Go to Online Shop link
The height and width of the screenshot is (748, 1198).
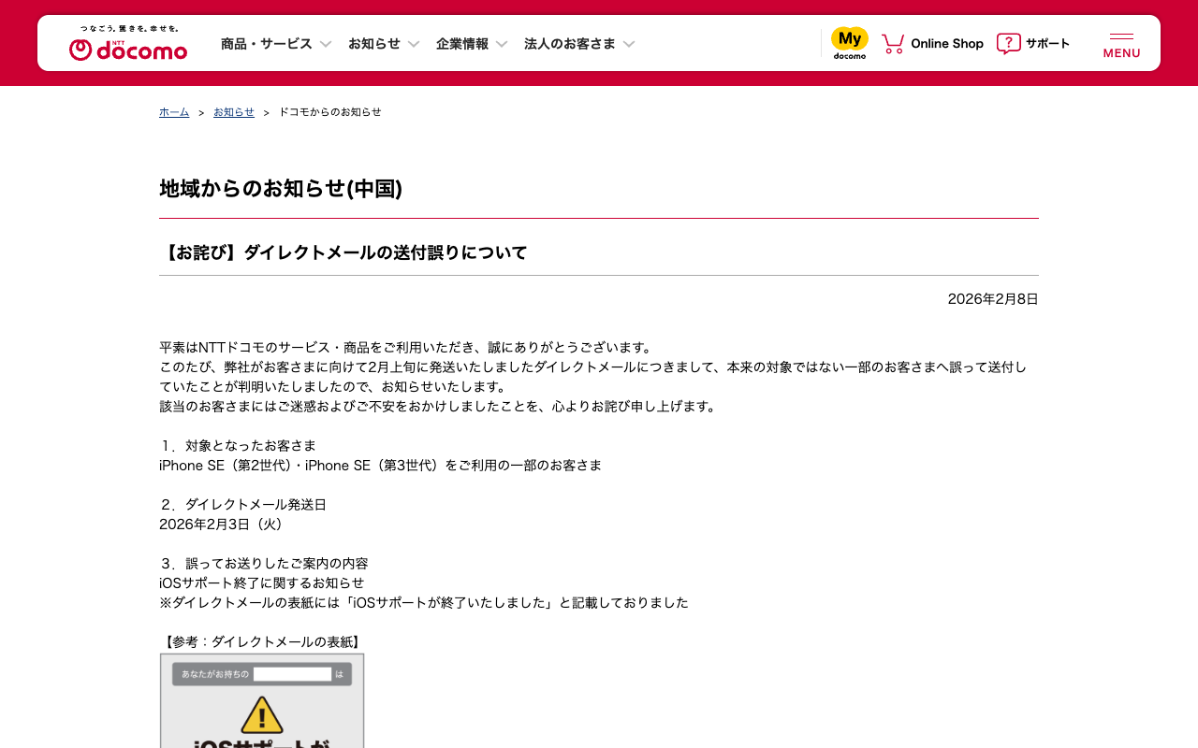tap(947, 44)
